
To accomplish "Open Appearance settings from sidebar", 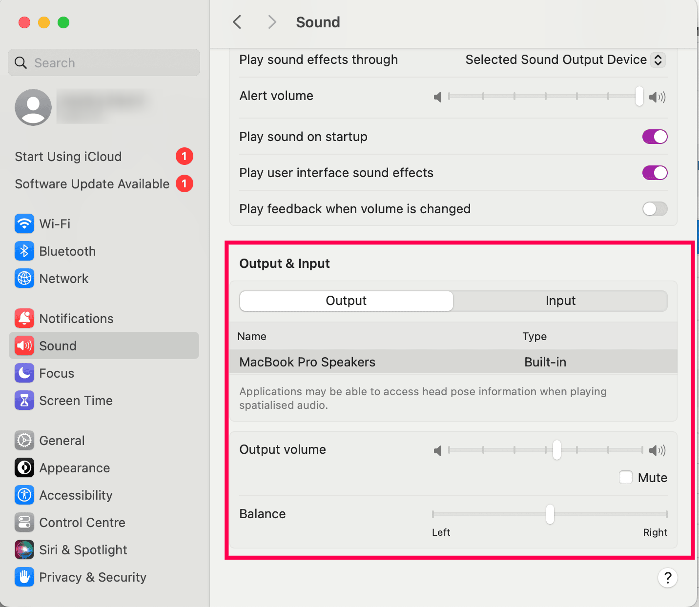I will click(x=104, y=468).
